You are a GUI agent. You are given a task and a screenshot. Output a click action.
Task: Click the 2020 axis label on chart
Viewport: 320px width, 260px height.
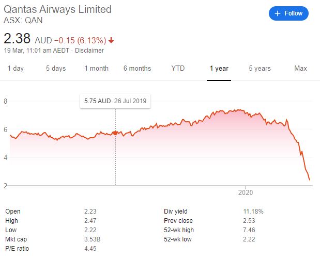coord(246,192)
